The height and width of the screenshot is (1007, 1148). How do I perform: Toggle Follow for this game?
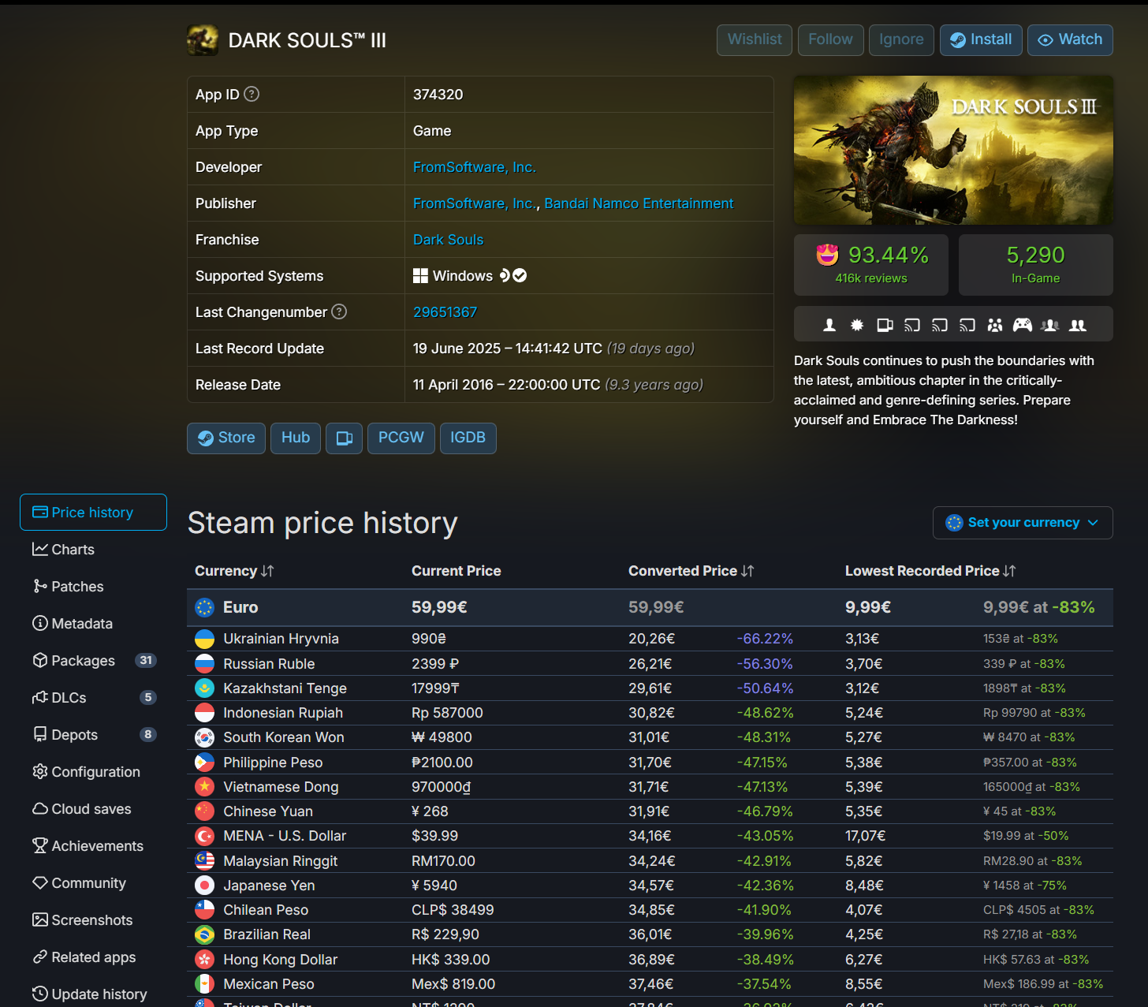point(830,39)
